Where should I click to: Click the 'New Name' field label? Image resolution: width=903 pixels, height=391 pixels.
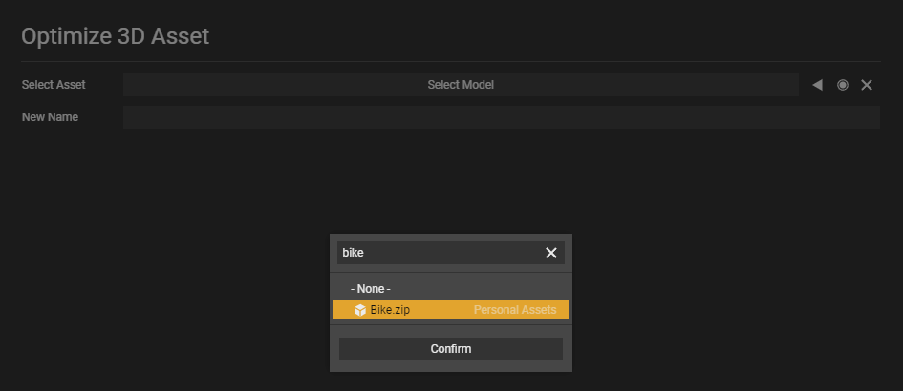coord(50,117)
